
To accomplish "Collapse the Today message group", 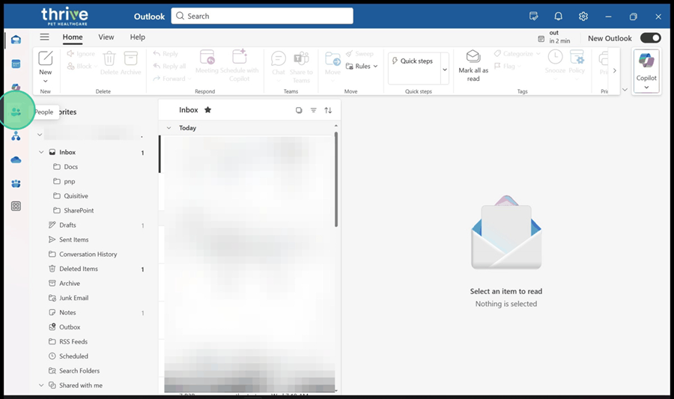I will 168,128.
